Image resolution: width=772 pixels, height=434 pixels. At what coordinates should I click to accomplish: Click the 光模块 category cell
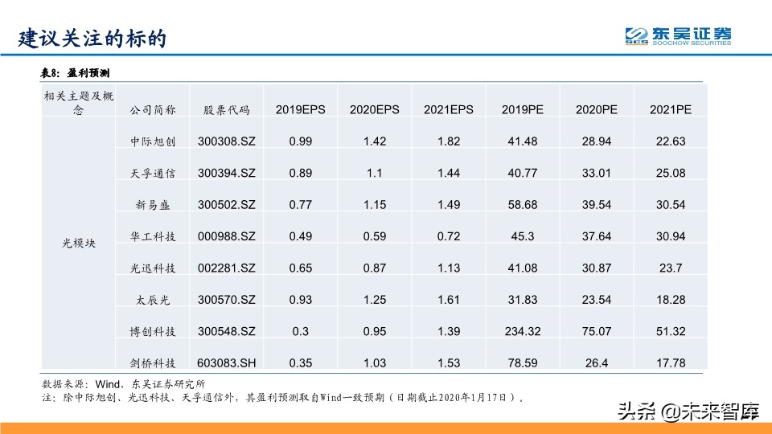point(79,243)
